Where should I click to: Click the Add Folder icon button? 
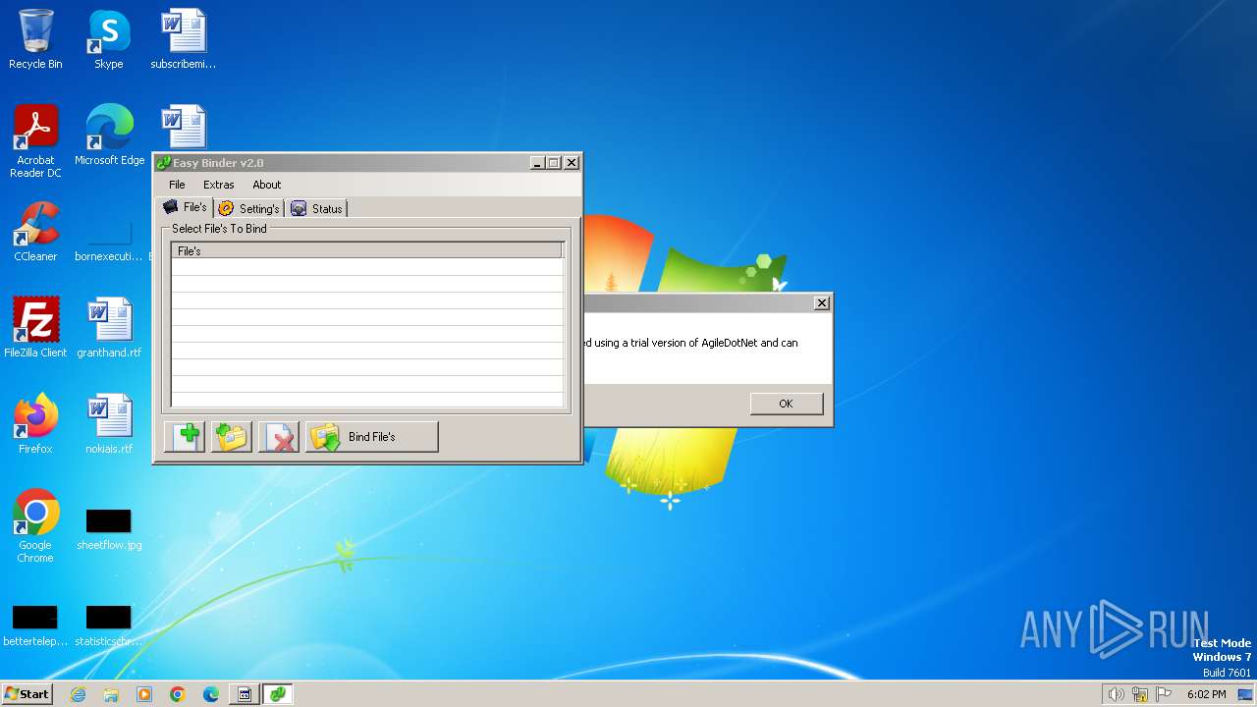[x=232, y=437]
